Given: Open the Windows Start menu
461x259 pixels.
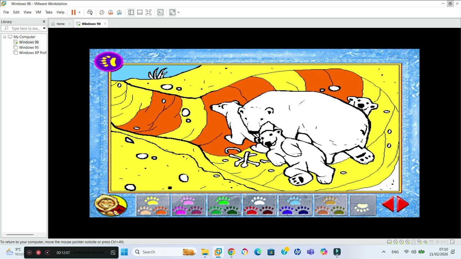Looking at the screenshot, I should point(124,252).
